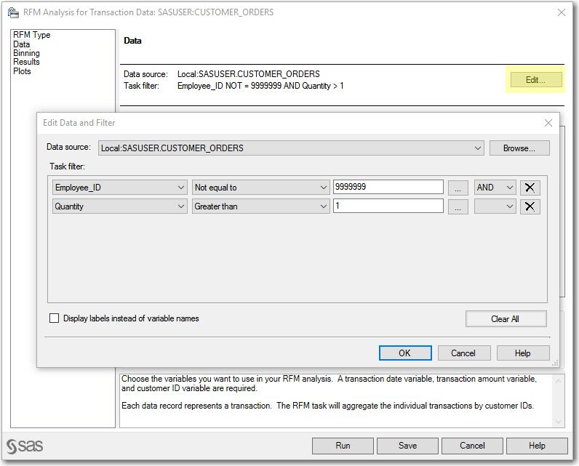579x466 pixels.
Task: Confirm the filter dialog with OK
Action: tap(405, 353)
